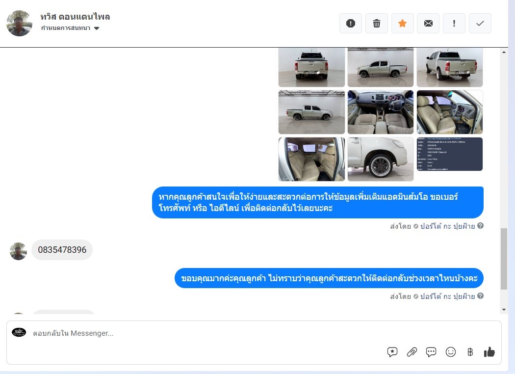Viewport: 515px width, 374px height.
Task: Open dark vehicle specification sheet image
Action: click(450, 154)
